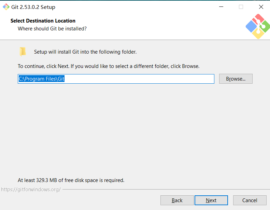Minimize the Git Setup window
270x210 pixels.
point(221,7)
